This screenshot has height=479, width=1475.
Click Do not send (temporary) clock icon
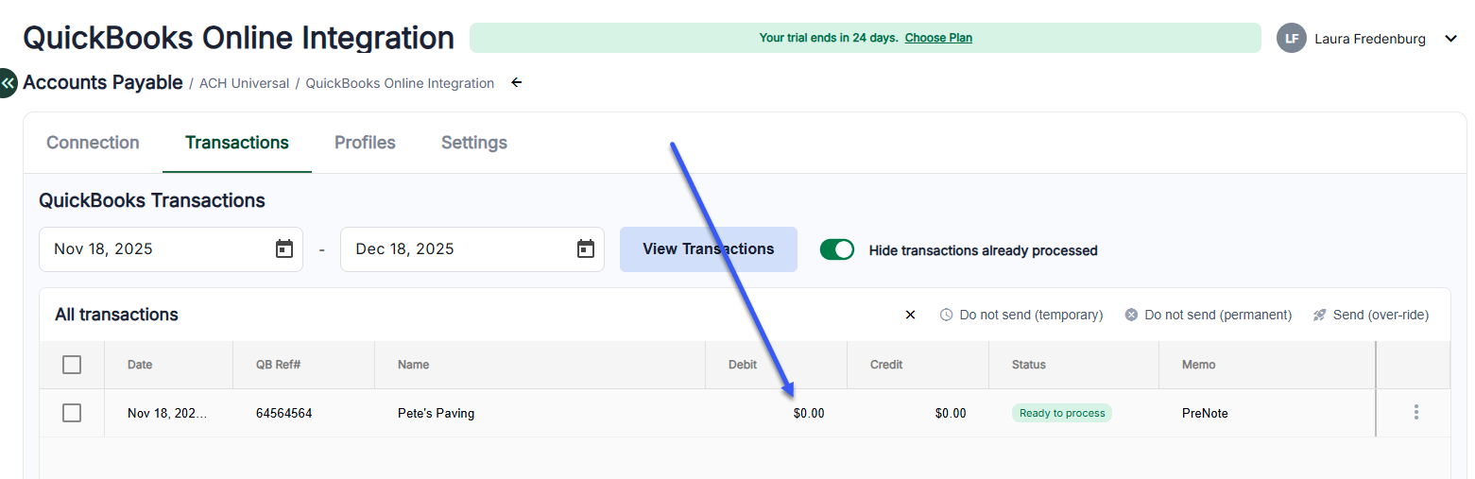click(x=946, y=315)
